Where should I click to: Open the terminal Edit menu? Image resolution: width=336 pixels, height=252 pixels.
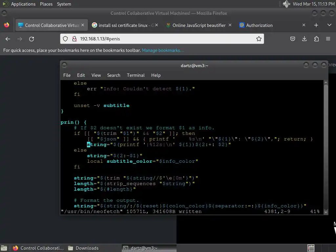pyautogui.click(x=81, y=75)
